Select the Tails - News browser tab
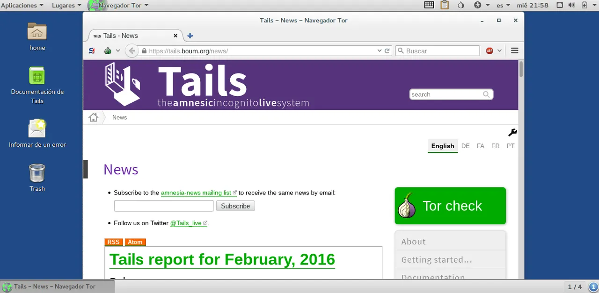 click(135, 36)
